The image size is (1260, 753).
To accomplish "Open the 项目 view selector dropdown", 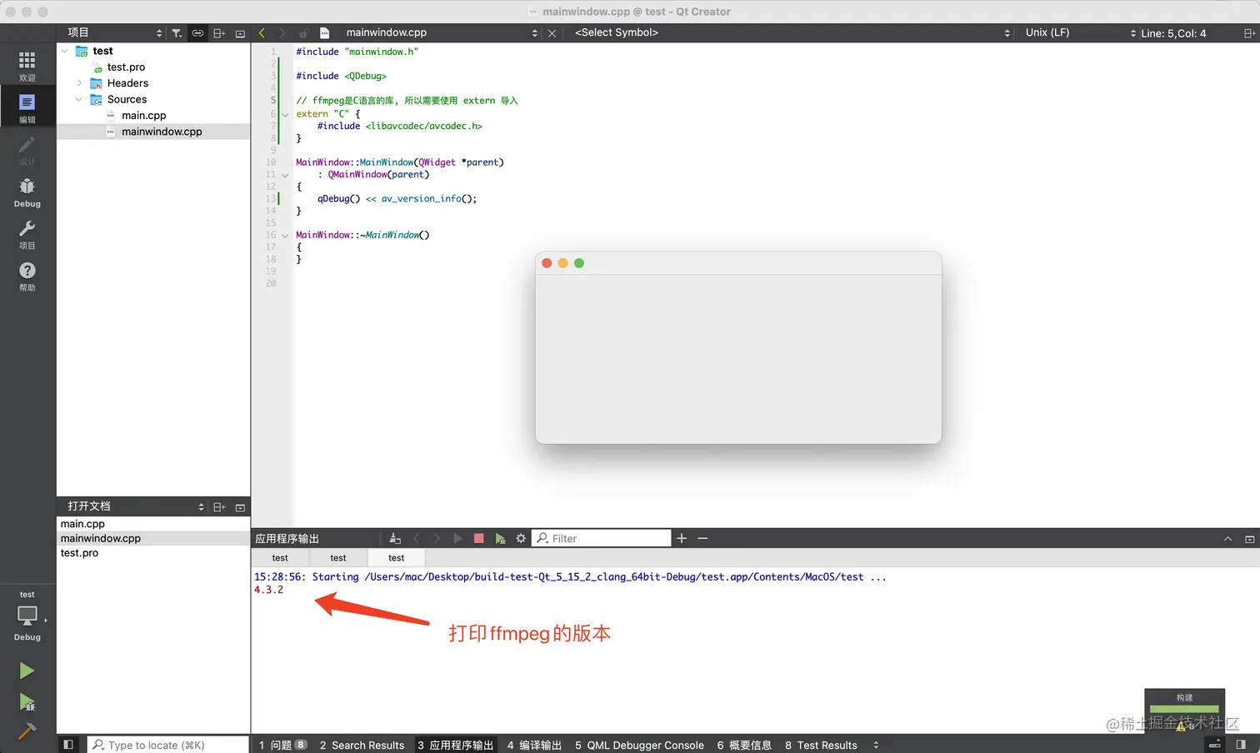I will click(115, 33).
